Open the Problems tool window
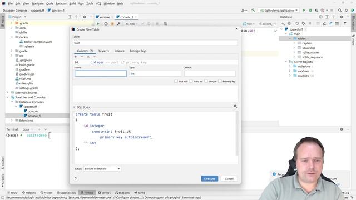356x200 pixels. pos(29,193)
